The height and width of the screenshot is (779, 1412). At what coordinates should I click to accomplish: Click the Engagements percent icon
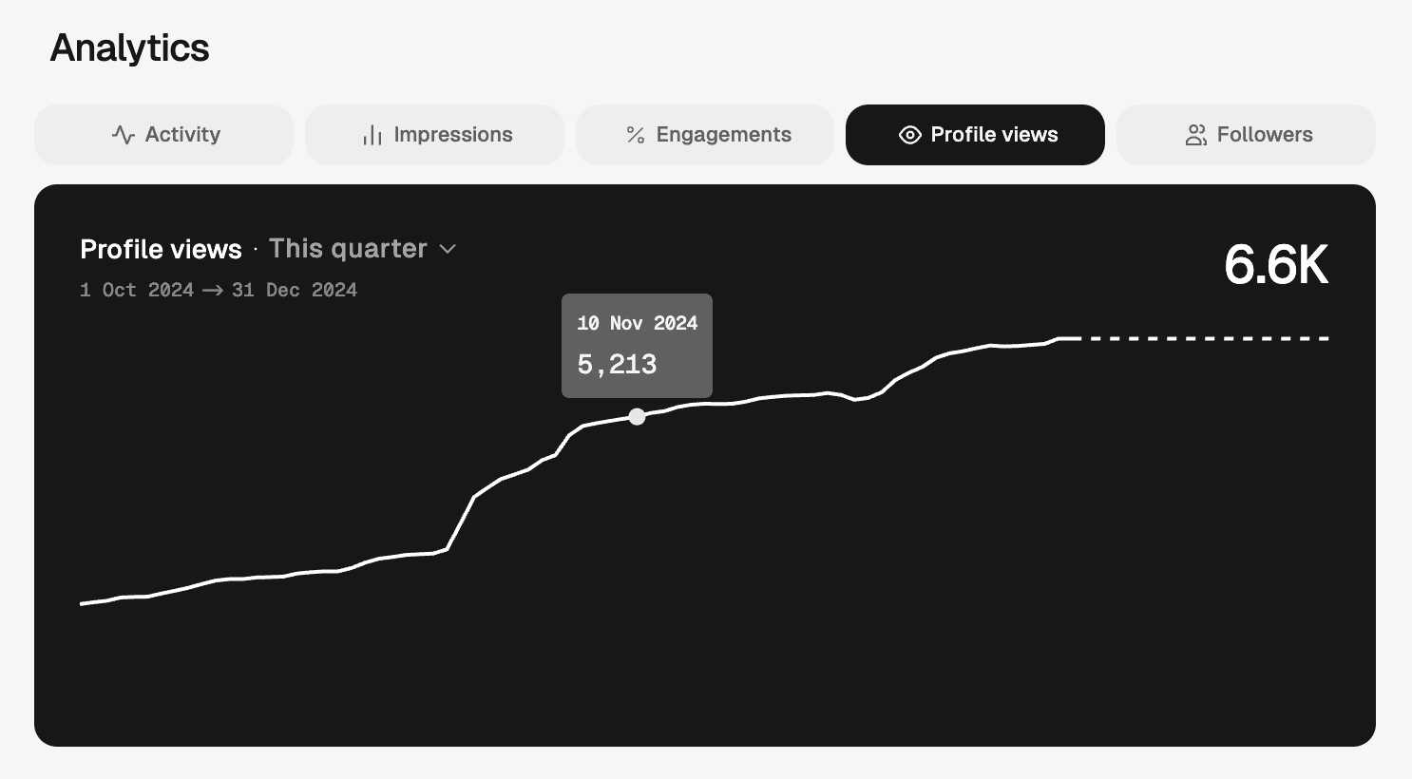click(x=636, y=135)
